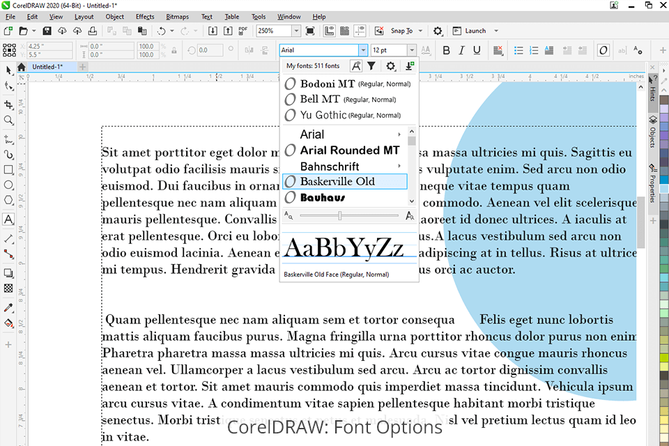
Task: Select the Pick tool in the toolbox
Action: [8, 70]
